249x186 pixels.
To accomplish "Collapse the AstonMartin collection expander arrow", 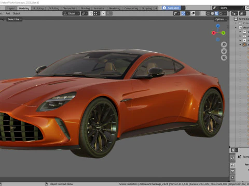I will coord(236,27).
